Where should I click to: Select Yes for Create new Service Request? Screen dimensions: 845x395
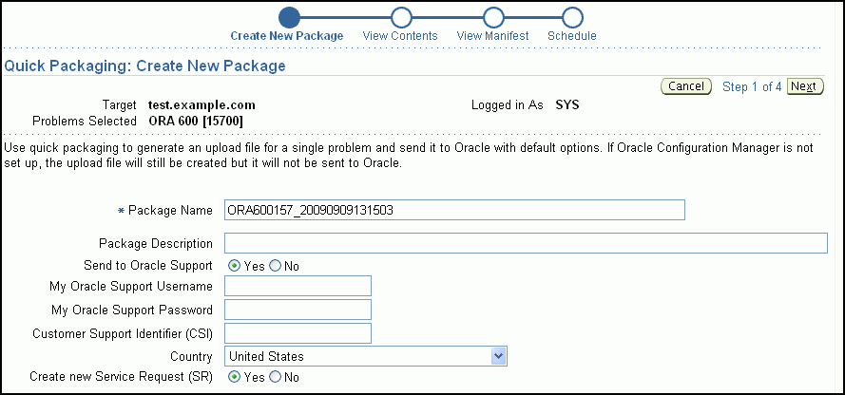pyautogui.click(x=234, y=377)
